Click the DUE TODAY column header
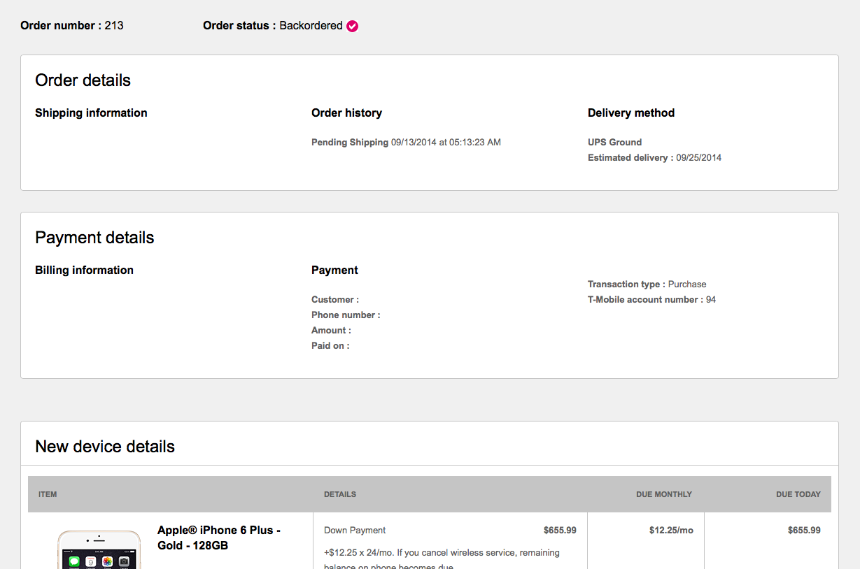This screenshot has height=569, width=860. (x=798, y=494)
